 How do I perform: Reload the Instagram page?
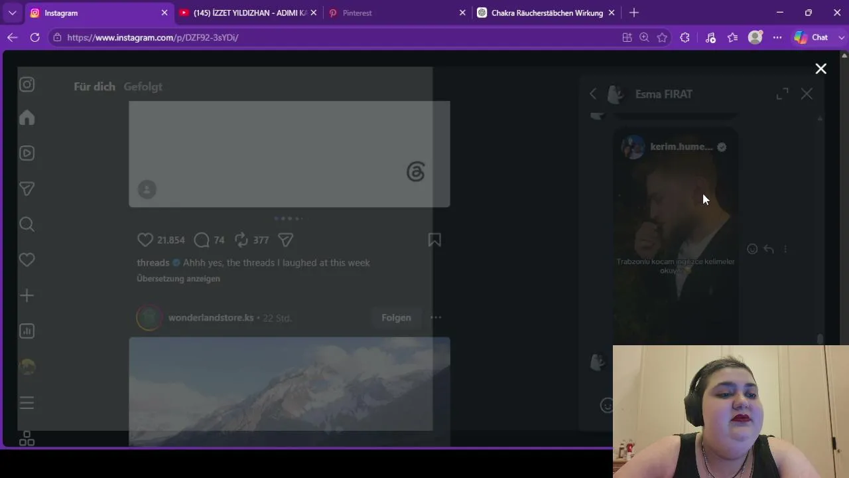(35, 38)
